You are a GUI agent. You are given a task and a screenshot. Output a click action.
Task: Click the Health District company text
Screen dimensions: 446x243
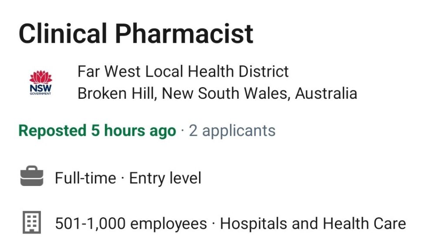pyautogui.click(x=238, y=71)
